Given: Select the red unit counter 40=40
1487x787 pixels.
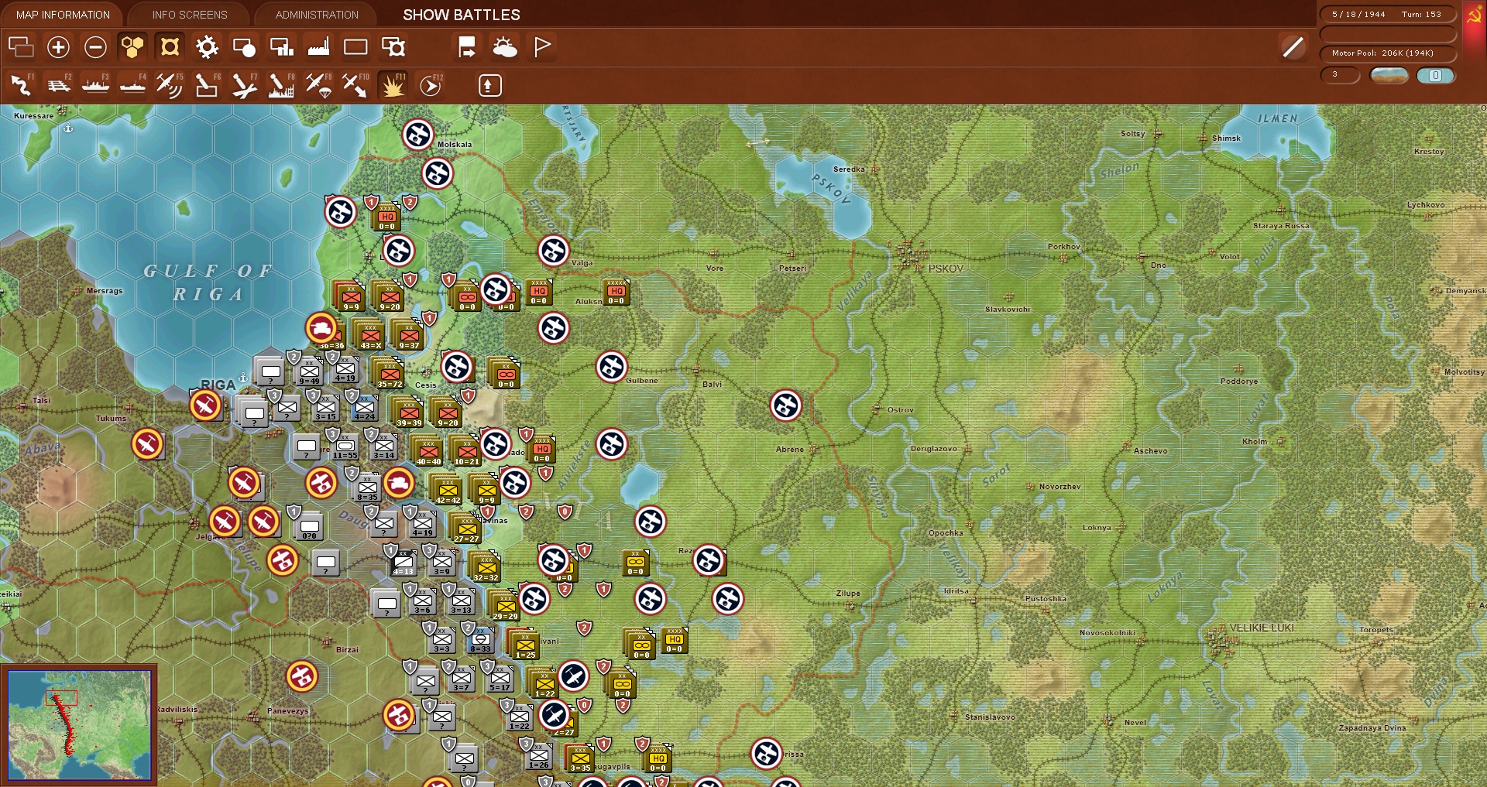Looking at the screenshot, I should tap(428, 452).
